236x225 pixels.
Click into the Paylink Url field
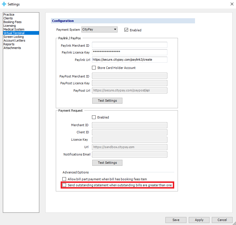click(x=130, y=60)
